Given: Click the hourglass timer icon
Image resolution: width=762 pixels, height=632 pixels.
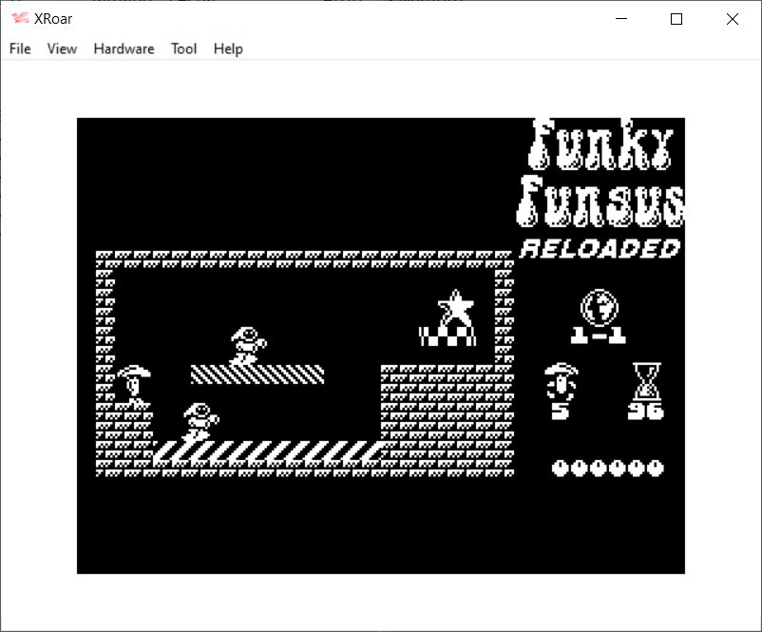Looking at the screenshot, I should tap(646, 382).
